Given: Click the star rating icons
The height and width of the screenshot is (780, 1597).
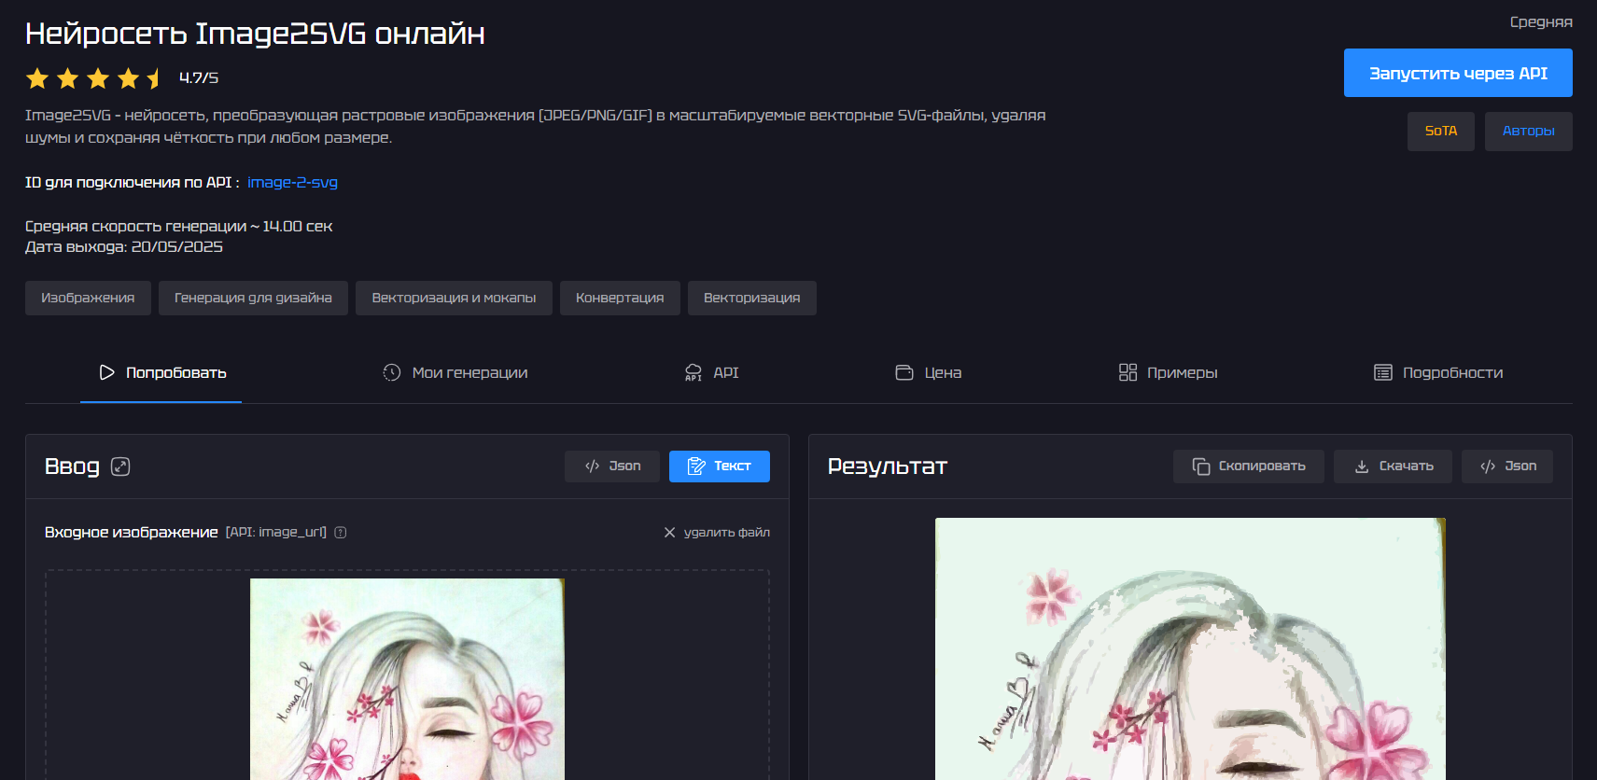Looking at the screenshot, I should point(95,78).
